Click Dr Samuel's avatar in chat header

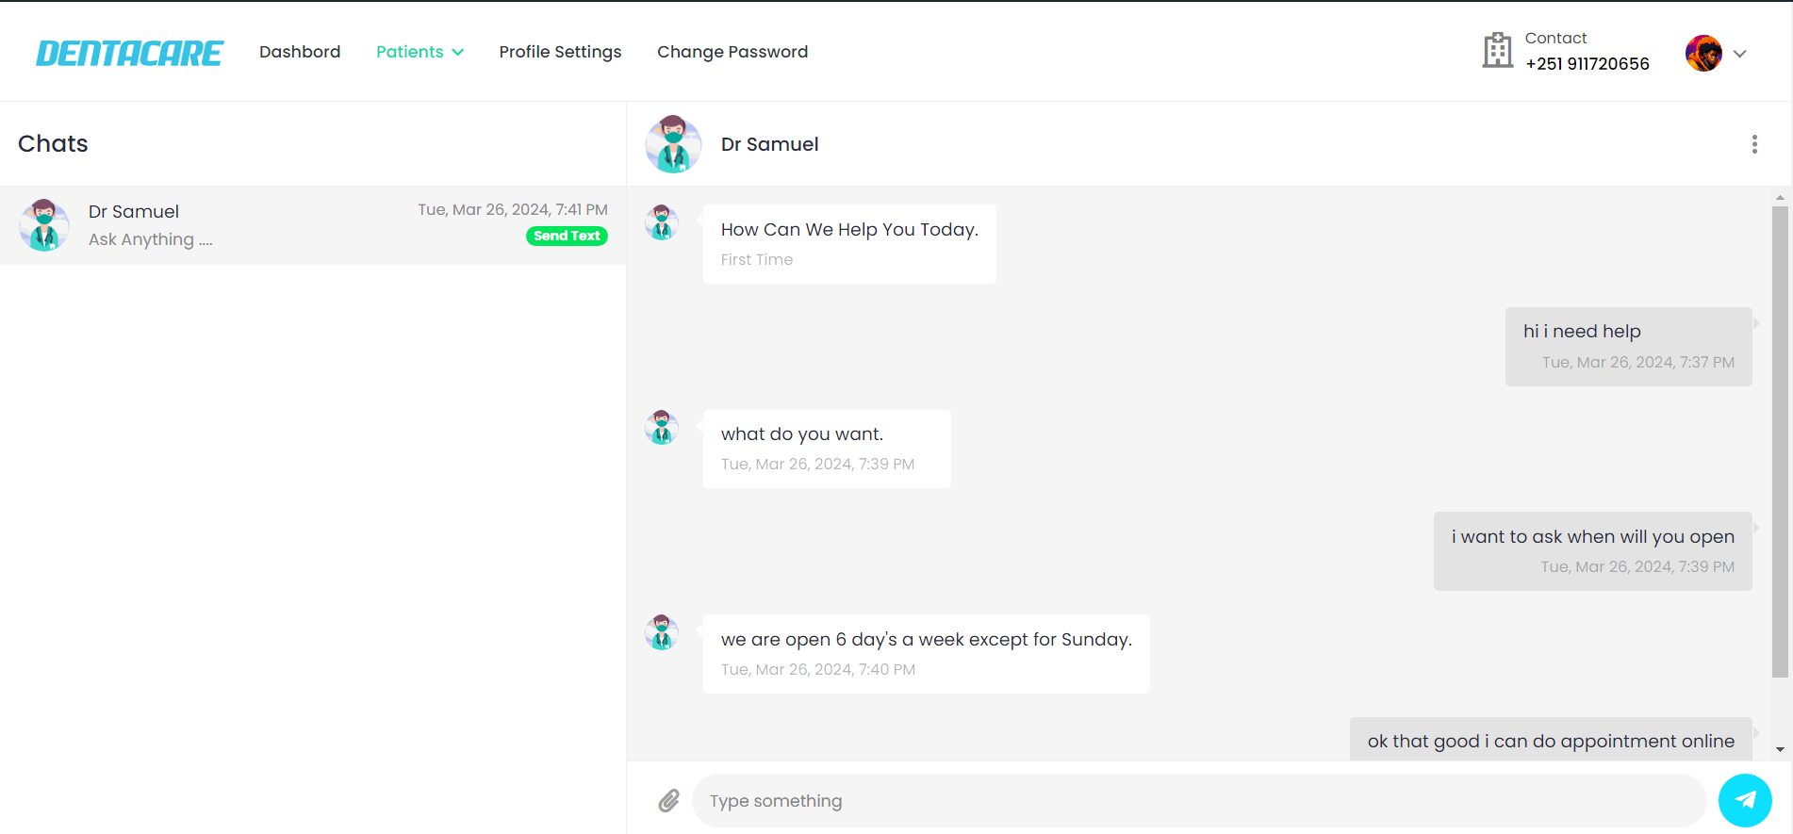pyautogui.click(x=673, y=144)
